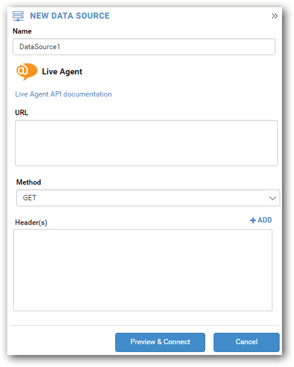Collapse panel with double chevron icon
The image size is (294, 367).
click(275, 16)
